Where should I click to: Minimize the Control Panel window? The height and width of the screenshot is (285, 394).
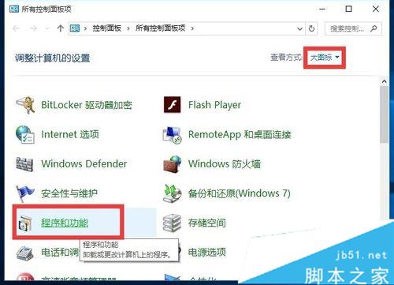[x=322, y=9]
